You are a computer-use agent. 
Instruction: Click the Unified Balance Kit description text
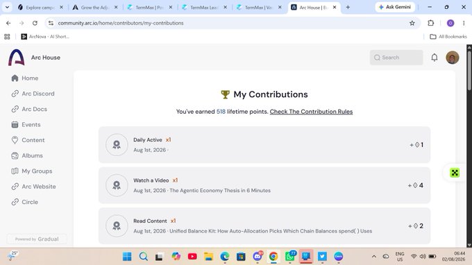click(271, 231)
